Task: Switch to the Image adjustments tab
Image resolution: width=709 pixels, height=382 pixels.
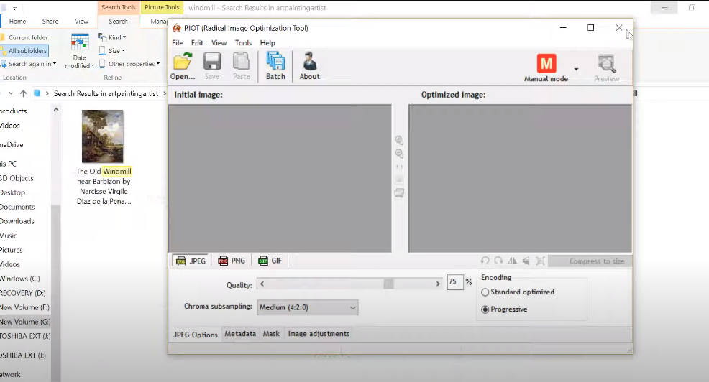Action: pos(319,334)
